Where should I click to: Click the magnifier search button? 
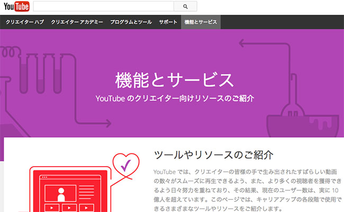click(x=185, y=6)
